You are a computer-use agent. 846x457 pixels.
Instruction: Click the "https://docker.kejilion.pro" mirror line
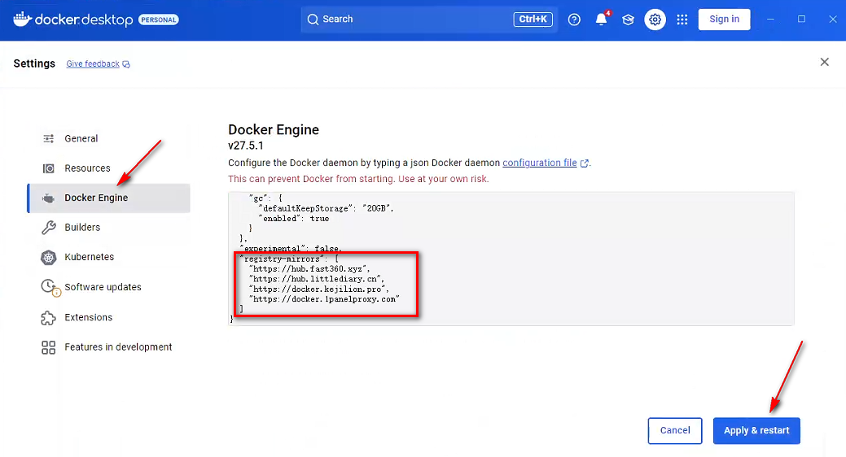tap(319, 289)
